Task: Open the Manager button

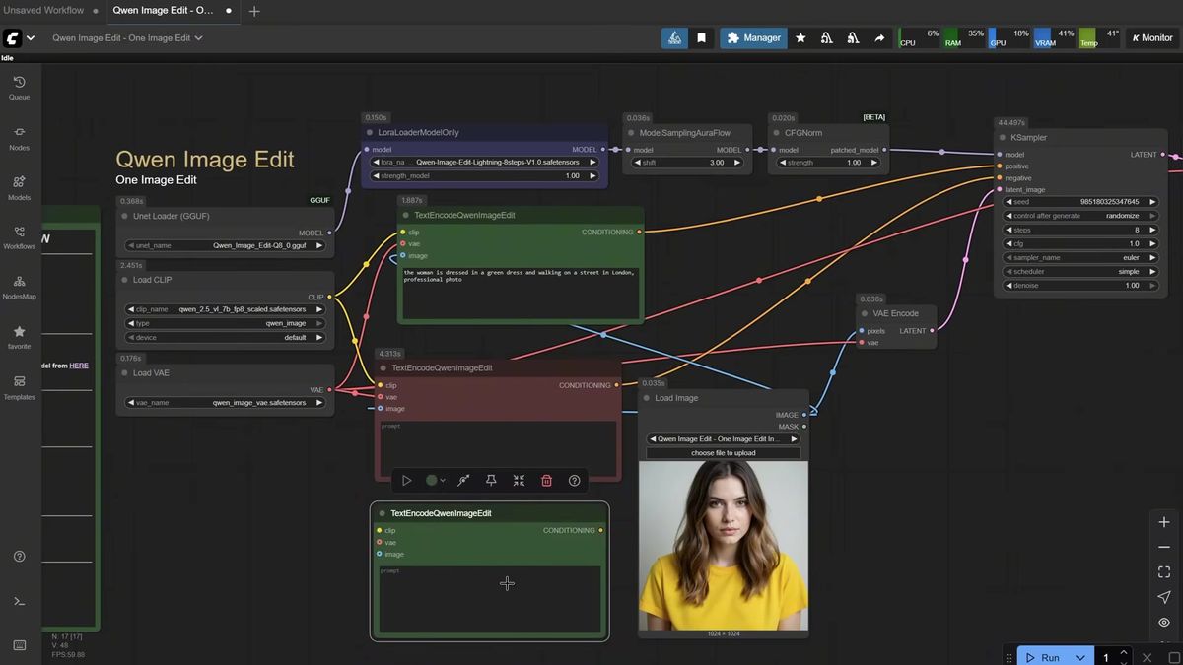Action: pos(754,38)
